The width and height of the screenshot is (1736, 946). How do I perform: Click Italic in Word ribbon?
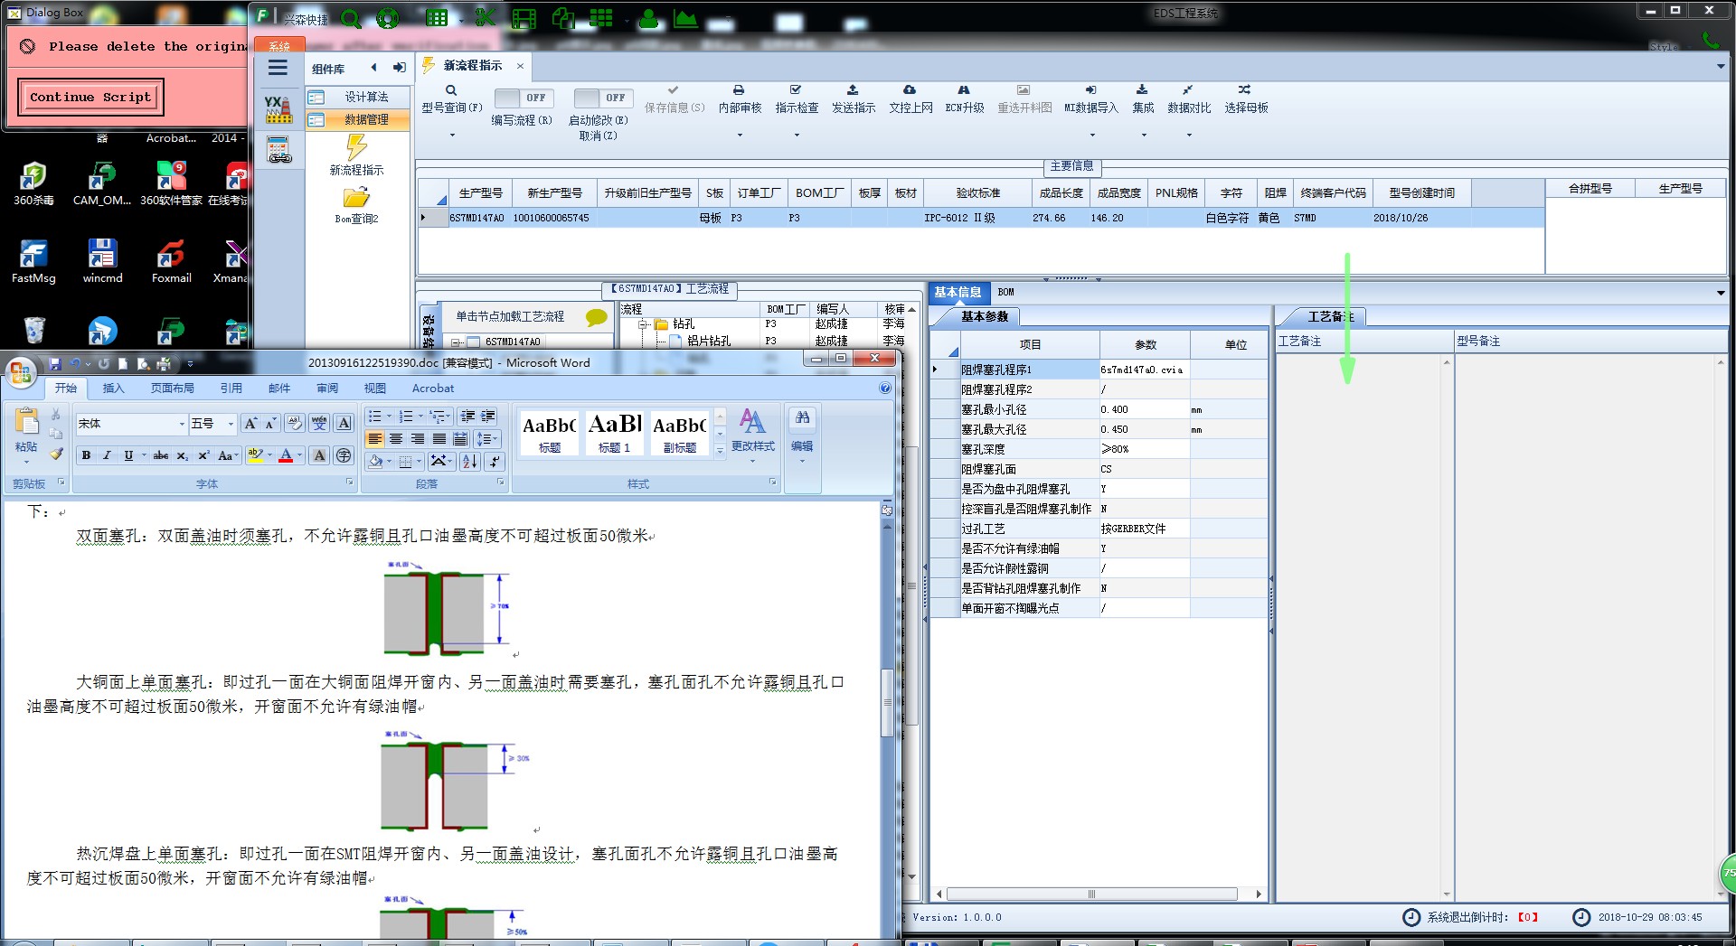point(107,455)
